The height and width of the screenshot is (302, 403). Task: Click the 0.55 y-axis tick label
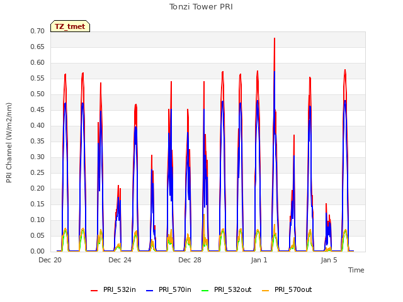point(38,79)
